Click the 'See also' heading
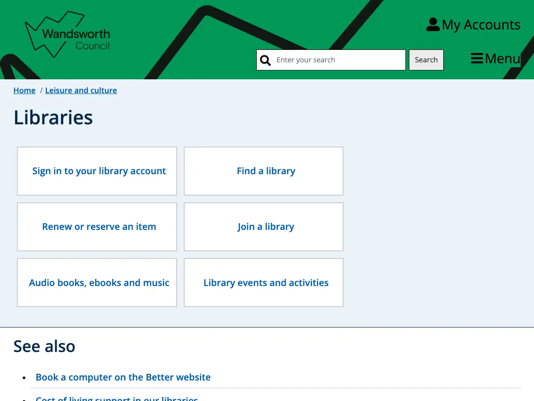Viewport: 534px width, 401px height. tap(44, 346)
